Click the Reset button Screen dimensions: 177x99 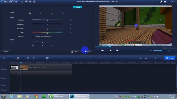point(6,52)
